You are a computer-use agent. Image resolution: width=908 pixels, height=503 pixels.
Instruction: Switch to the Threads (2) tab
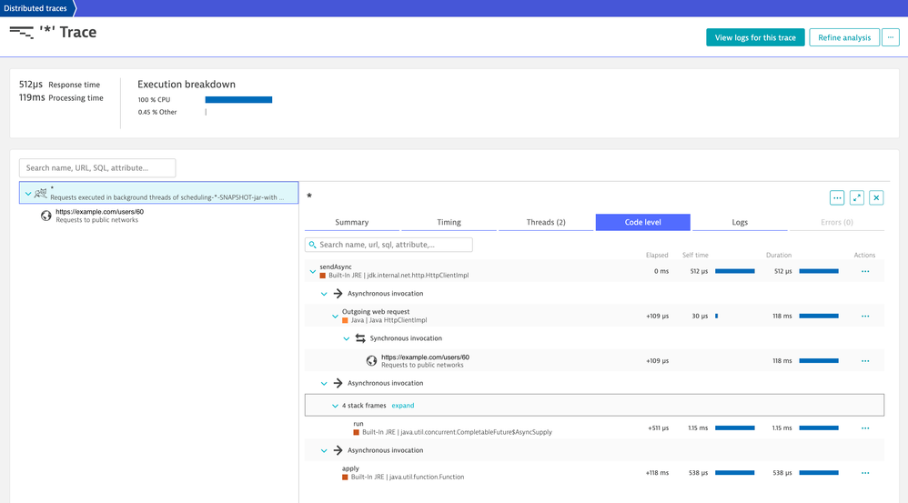(x=546, y=222)
